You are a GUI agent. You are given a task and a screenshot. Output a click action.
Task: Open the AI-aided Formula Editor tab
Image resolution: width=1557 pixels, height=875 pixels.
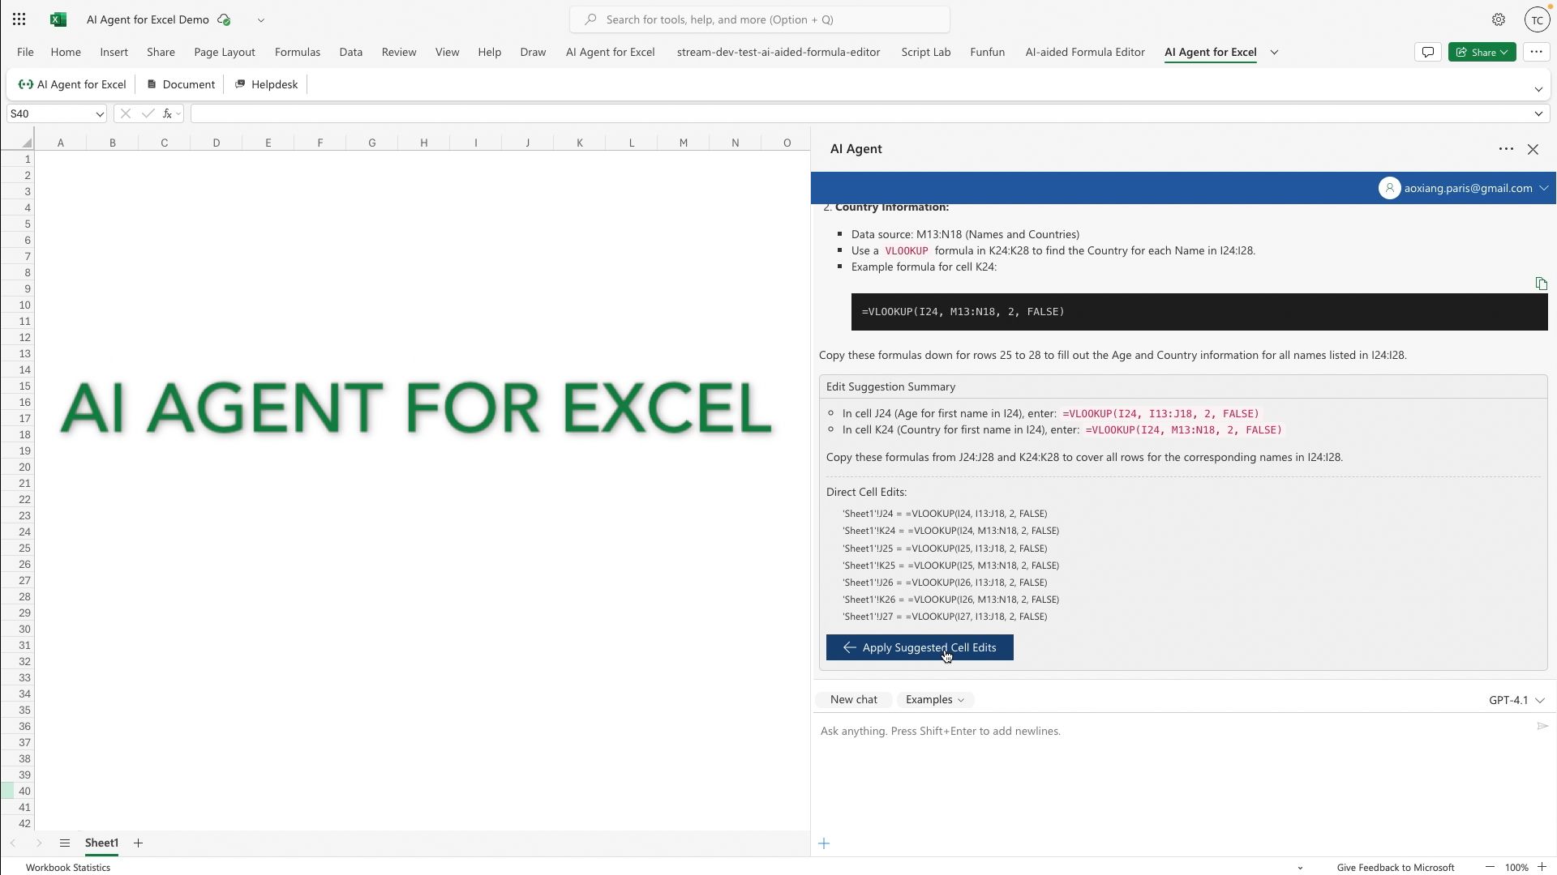click(1085, 52)
